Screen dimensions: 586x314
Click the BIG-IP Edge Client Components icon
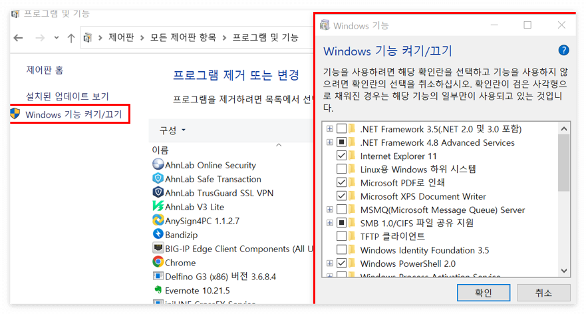pos(158,248)
